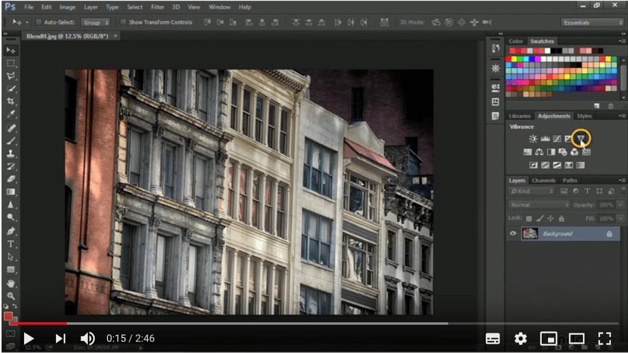Open the Group dropdown in options bar

[95, 22]
